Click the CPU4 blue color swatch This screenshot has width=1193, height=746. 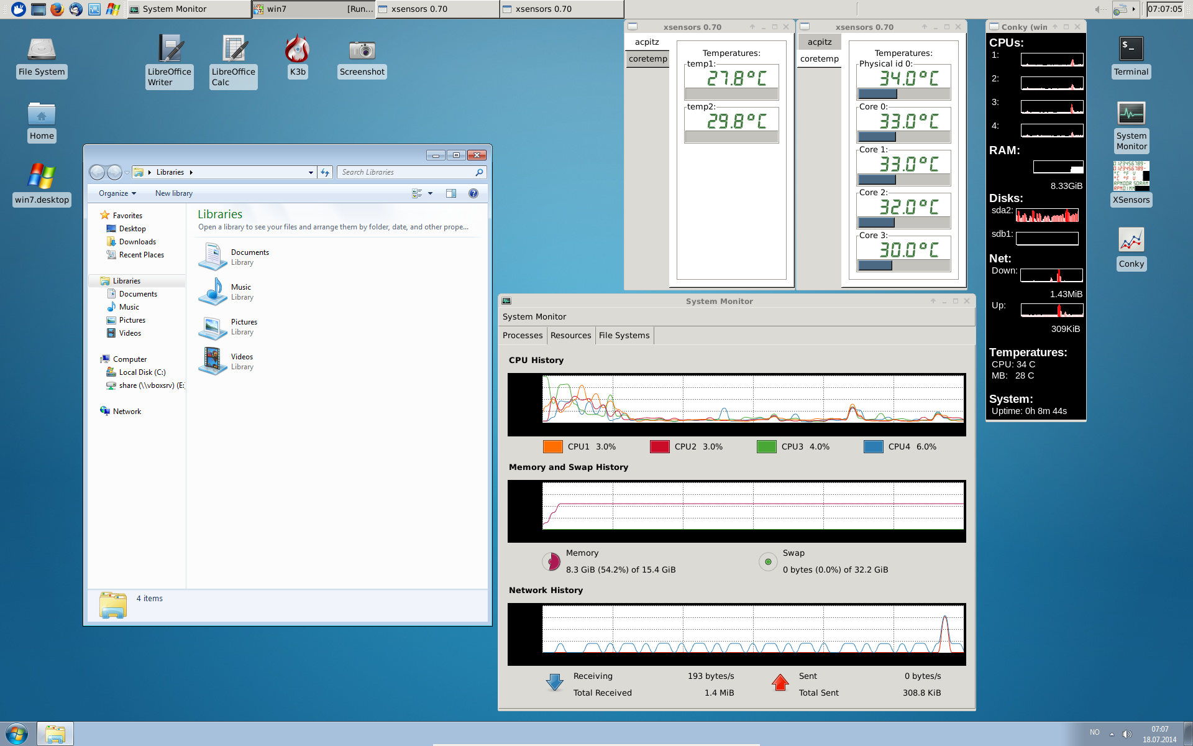click(x=873, y=446)
